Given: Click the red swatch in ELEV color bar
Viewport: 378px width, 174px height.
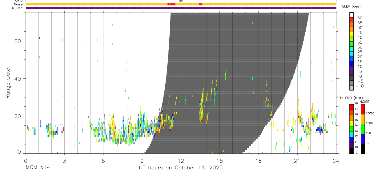Looking at the screenshot, I should tap(352, 20).
